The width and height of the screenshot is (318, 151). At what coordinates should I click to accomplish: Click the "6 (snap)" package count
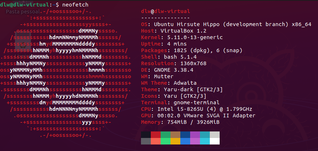pos(229,50)
